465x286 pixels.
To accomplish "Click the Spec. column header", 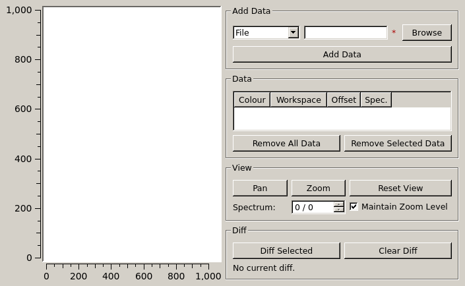I will (376, 100).
